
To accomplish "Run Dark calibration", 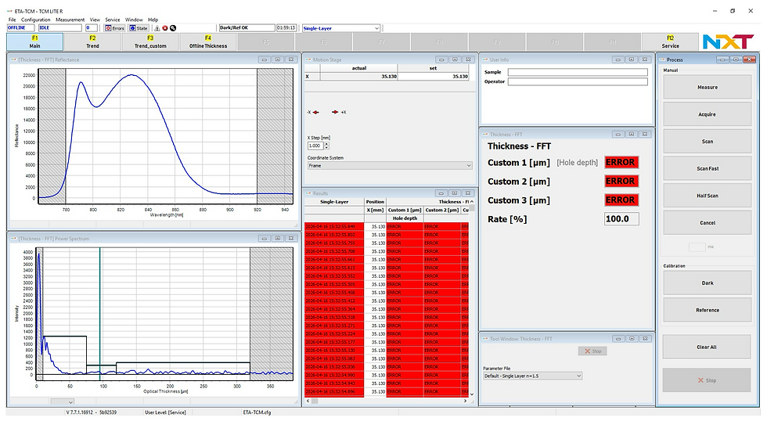I will coord(708,283).
